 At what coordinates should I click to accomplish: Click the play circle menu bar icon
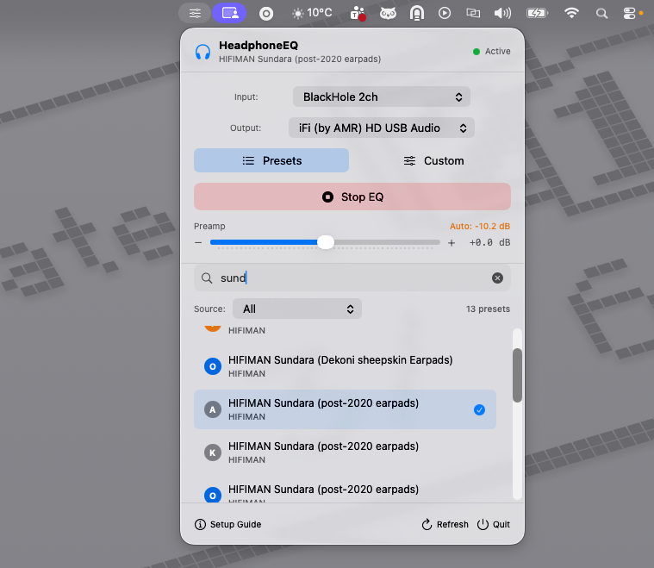point(445,13)
